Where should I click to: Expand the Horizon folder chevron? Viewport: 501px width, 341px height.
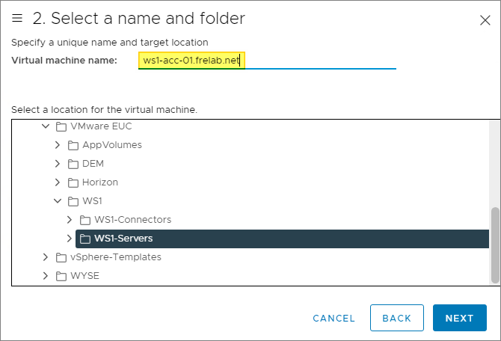tap(58, 182)
